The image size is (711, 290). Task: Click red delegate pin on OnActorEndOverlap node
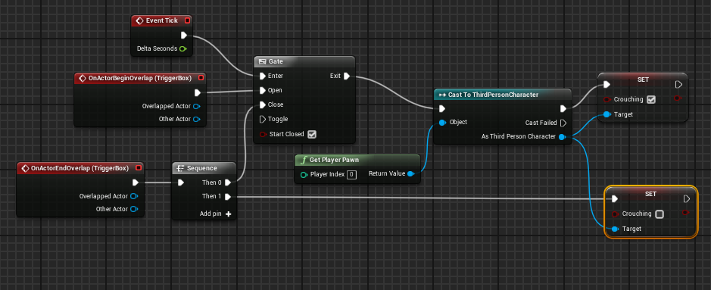pyautogui.click(x=139, y=168)
